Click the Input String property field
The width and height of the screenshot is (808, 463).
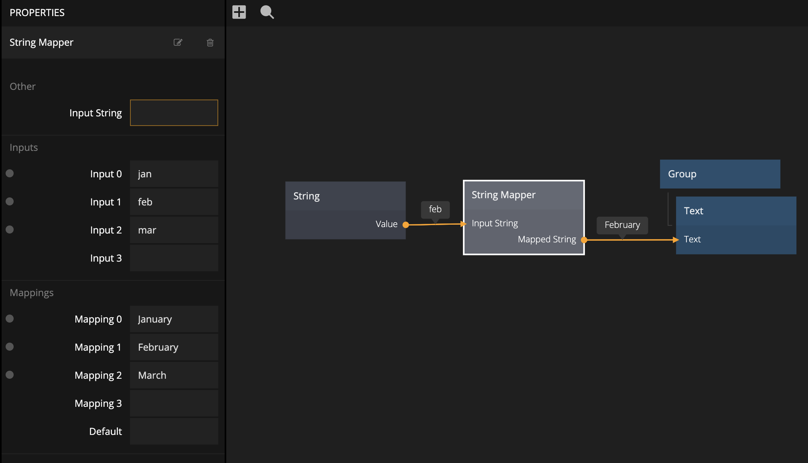174,113
